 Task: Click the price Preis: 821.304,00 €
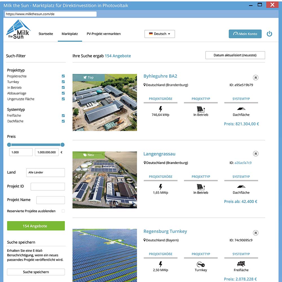click(x=241, y=124)
